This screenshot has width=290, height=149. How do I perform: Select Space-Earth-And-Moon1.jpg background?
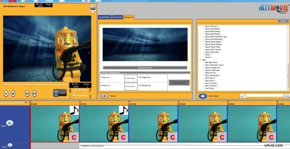pyautogui.click(x=216, y=37)
